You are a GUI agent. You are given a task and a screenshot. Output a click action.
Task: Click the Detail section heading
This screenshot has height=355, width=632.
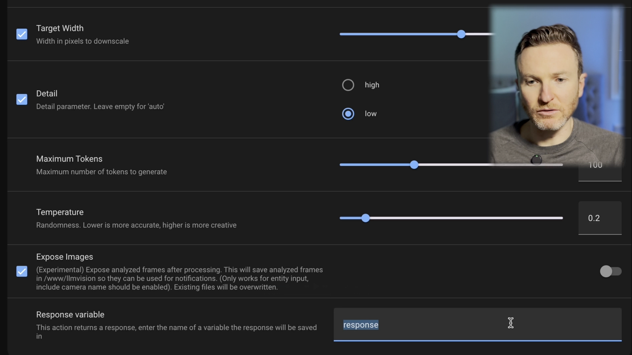click(x=47, y=93)
